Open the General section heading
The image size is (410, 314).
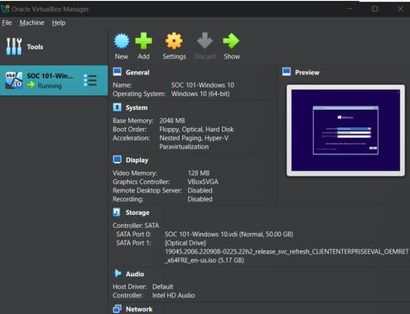137,73
